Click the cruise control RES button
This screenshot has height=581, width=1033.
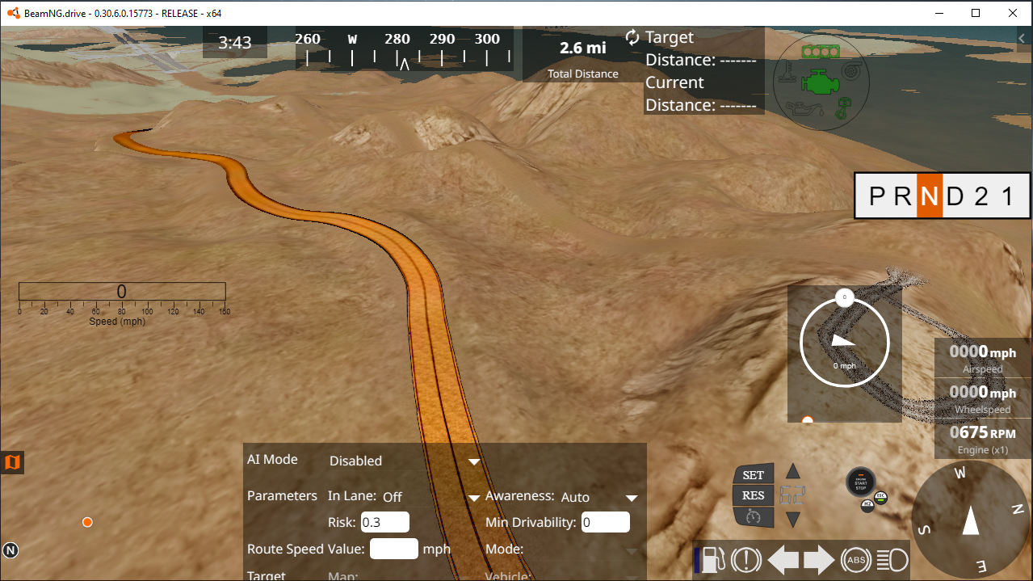tap(753, 495)
